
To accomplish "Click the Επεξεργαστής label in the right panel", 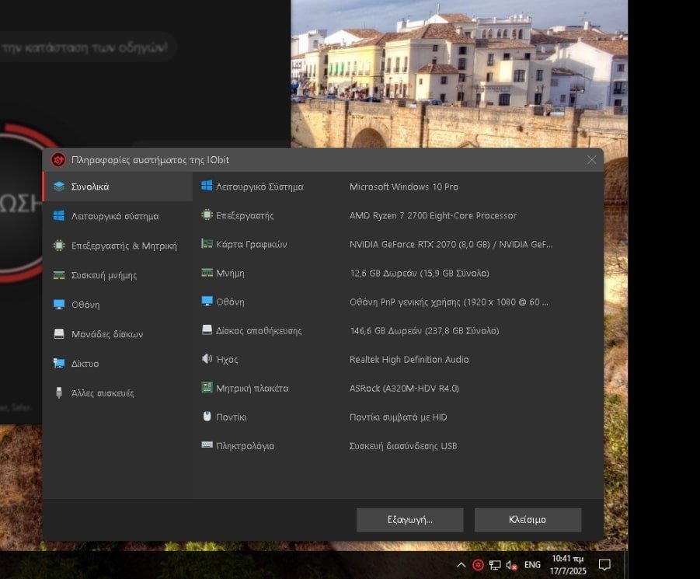I will [245, 215].
